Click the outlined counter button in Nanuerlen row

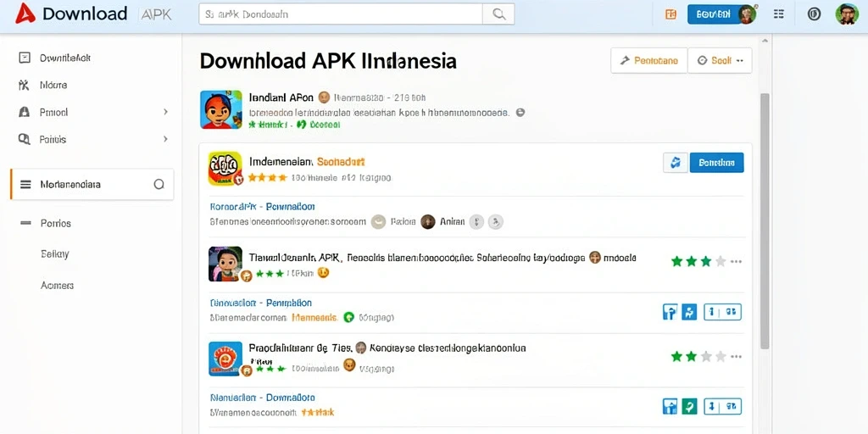tap(722, 407)
